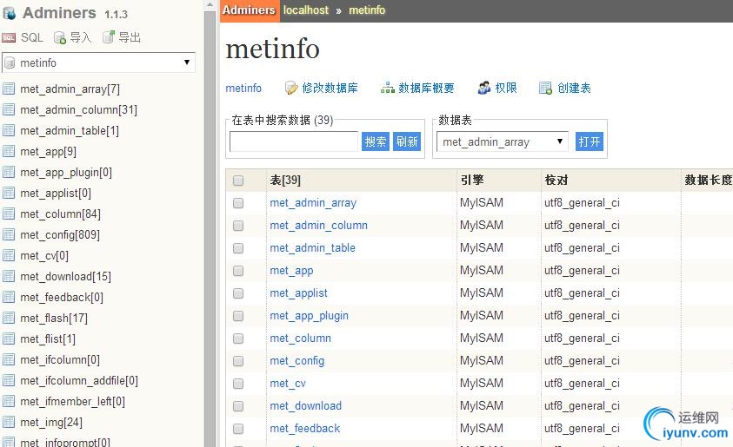Image resolution: width=733 pixels, height=447 pixels.
Task: Check the met_admin_array row checkbox
Action: tap(238, 203)
